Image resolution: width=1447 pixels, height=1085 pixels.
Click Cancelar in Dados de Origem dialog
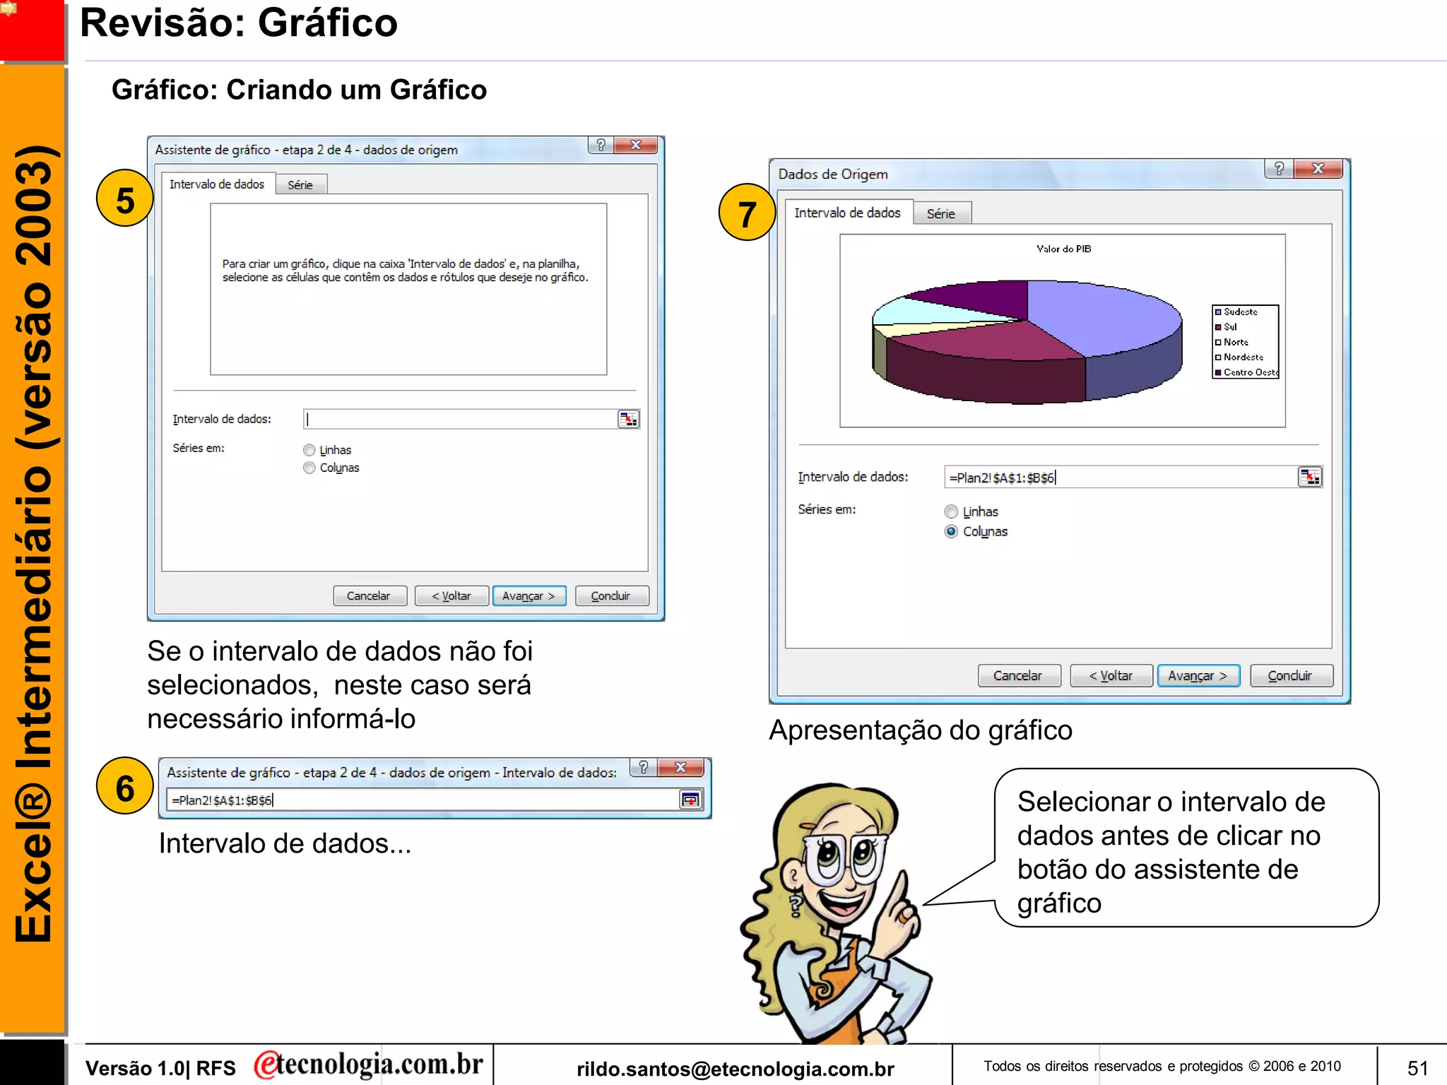pos(1018,675)
